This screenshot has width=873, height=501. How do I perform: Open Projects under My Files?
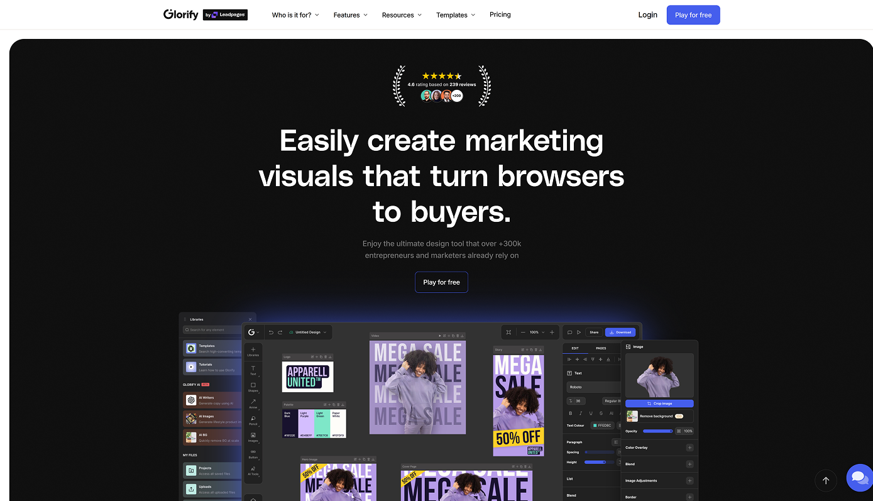212,470
